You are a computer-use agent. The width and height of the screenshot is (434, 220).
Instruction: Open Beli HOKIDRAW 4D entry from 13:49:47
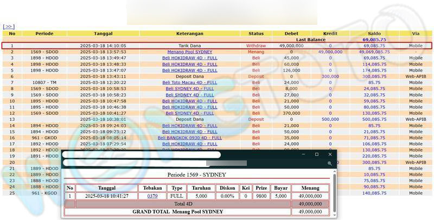click(189, 58)
